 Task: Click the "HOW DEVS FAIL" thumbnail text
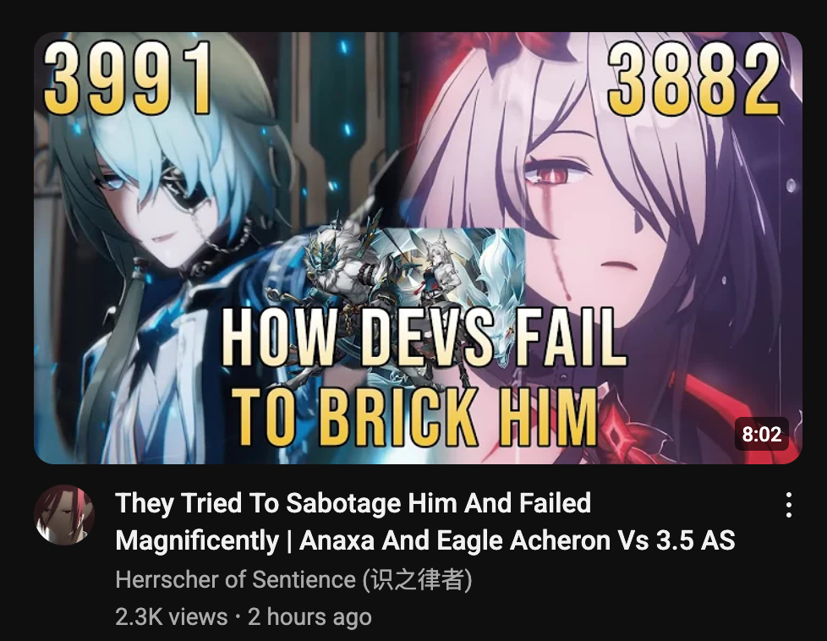pyautogui.click(x=424, y=337)
